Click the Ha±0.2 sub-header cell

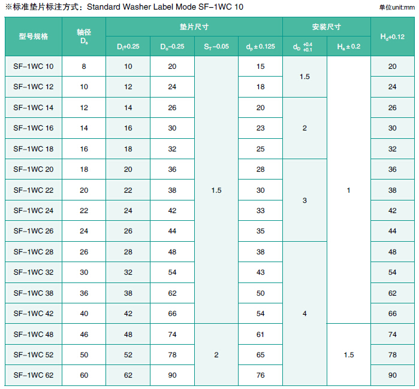348,47
